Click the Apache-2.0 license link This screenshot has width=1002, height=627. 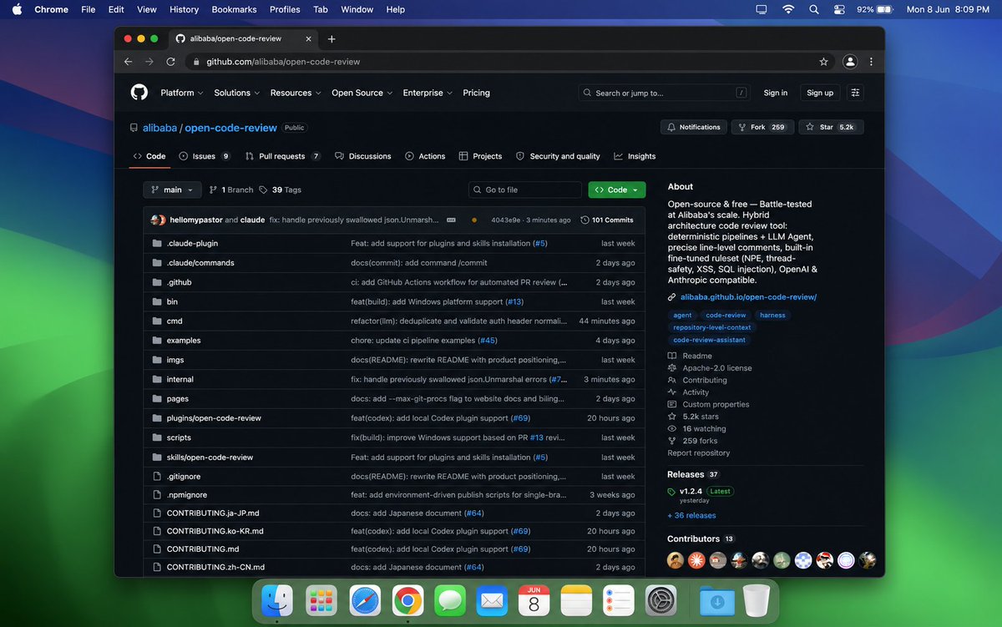(716, 368)
